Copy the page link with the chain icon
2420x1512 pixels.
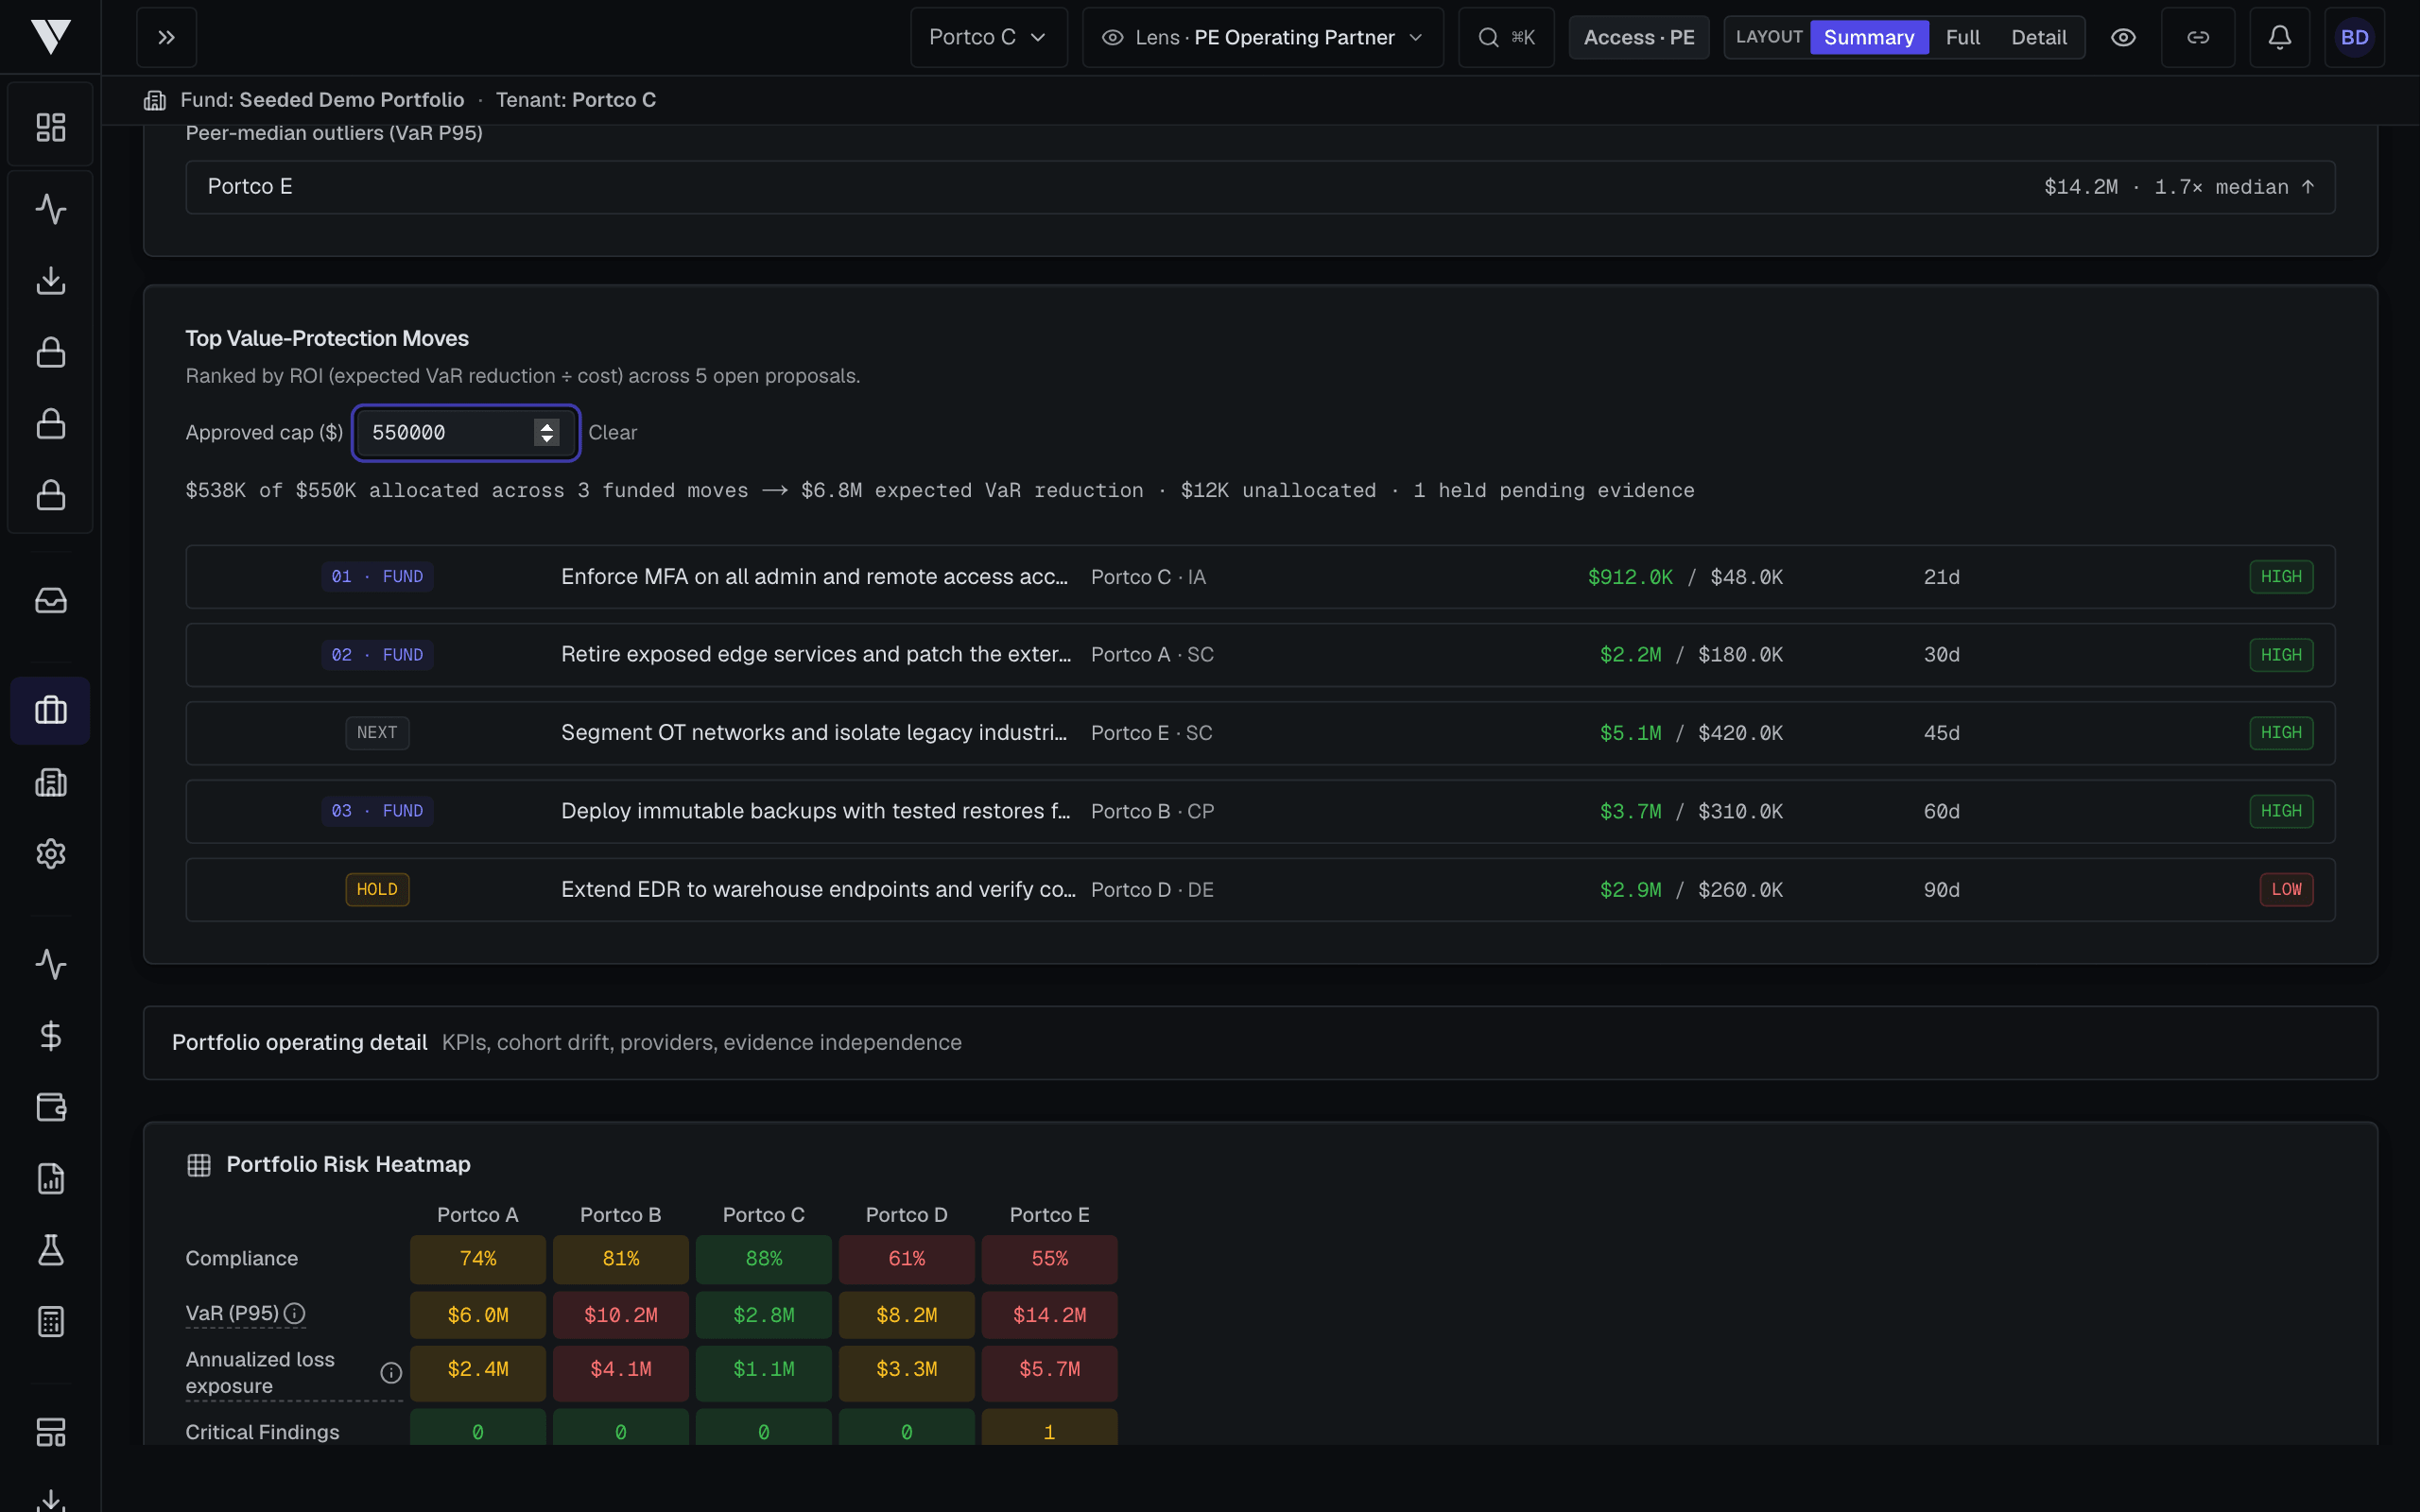pyautogui.click(x=2198, y=37)
